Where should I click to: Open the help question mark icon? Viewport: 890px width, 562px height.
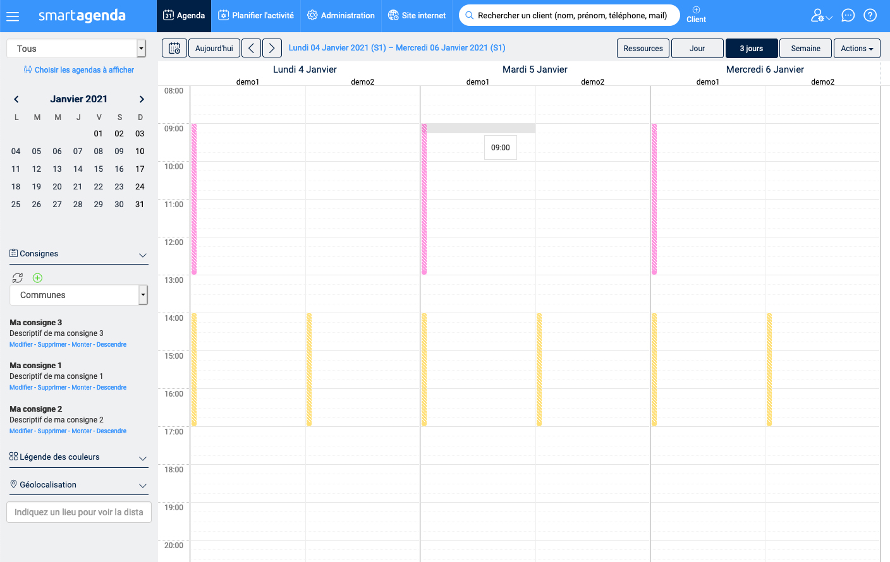click(870, 16)
